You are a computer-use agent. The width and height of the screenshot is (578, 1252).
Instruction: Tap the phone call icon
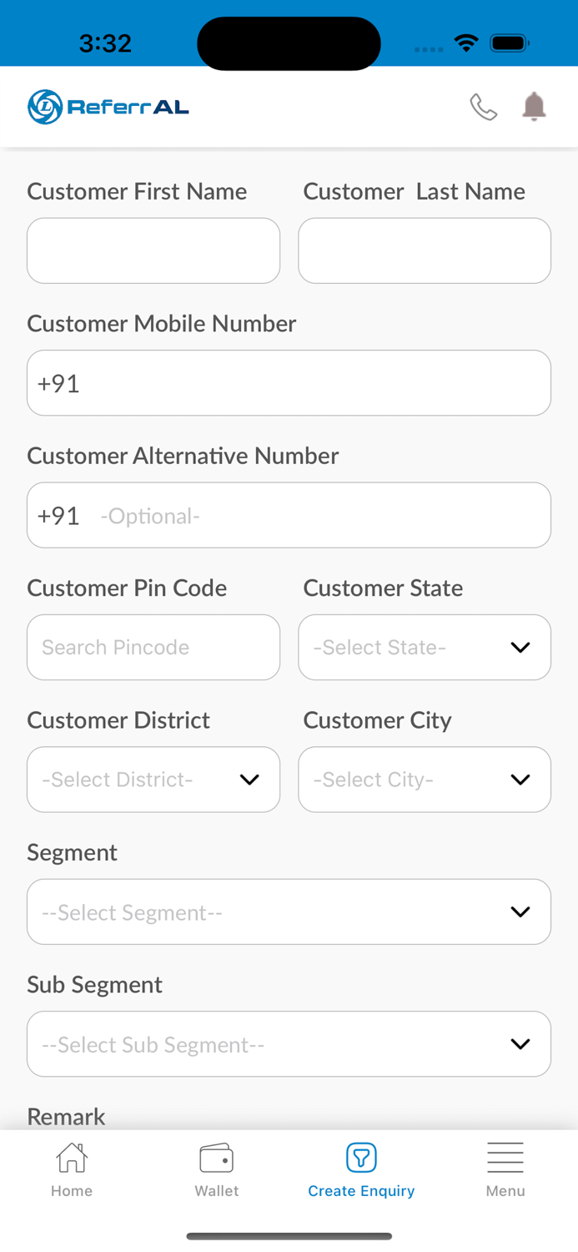tap(483, 107)
